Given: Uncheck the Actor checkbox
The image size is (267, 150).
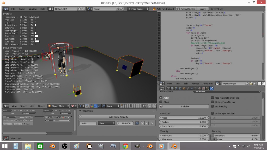Looking at the screenshot, I should point(161,98).
